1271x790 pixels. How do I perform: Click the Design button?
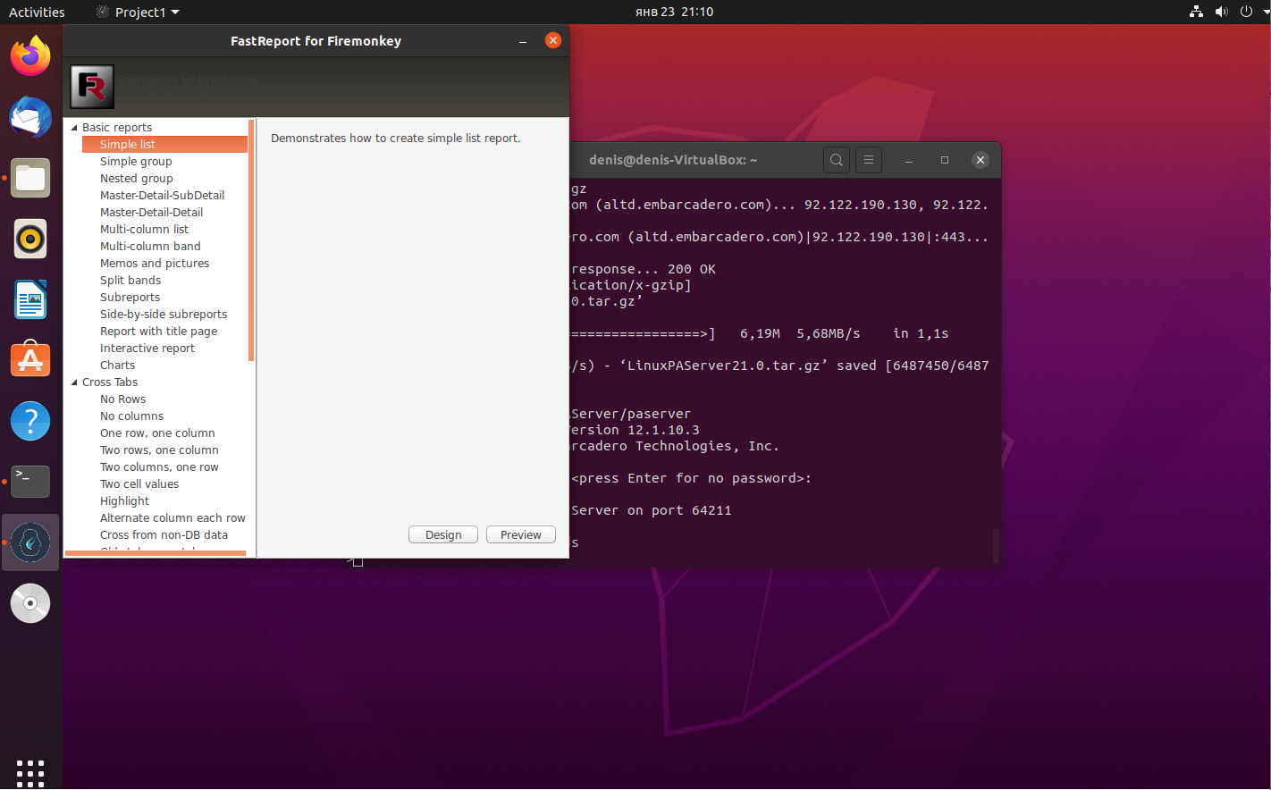click(443, 534)
